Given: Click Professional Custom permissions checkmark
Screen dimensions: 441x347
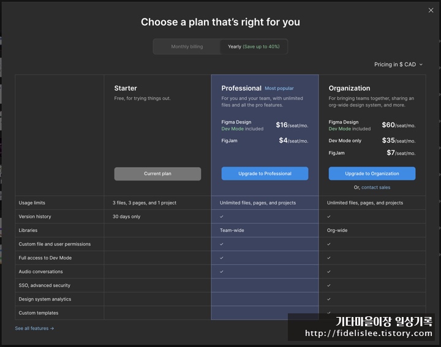Looking at the screenshot, I should coord(221,244).
